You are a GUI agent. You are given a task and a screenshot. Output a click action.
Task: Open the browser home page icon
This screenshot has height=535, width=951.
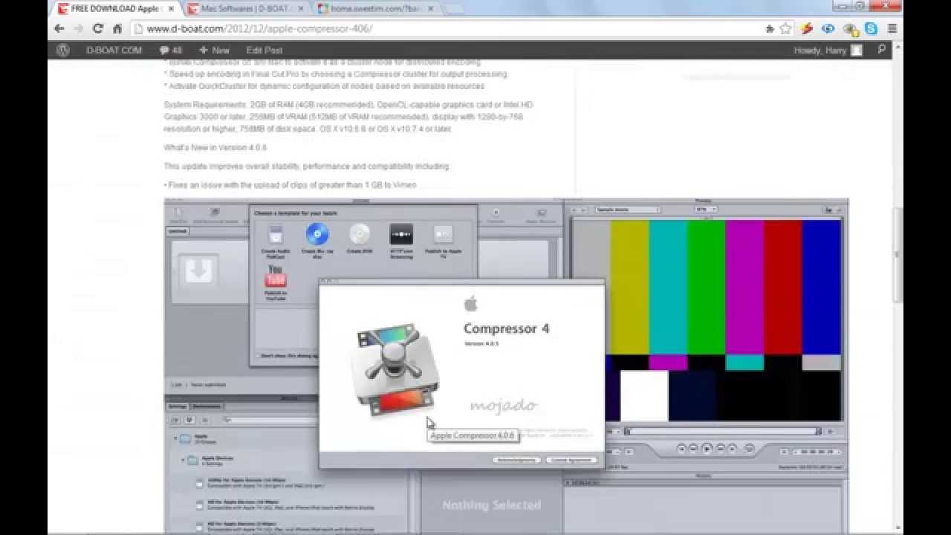click(117, 28)
